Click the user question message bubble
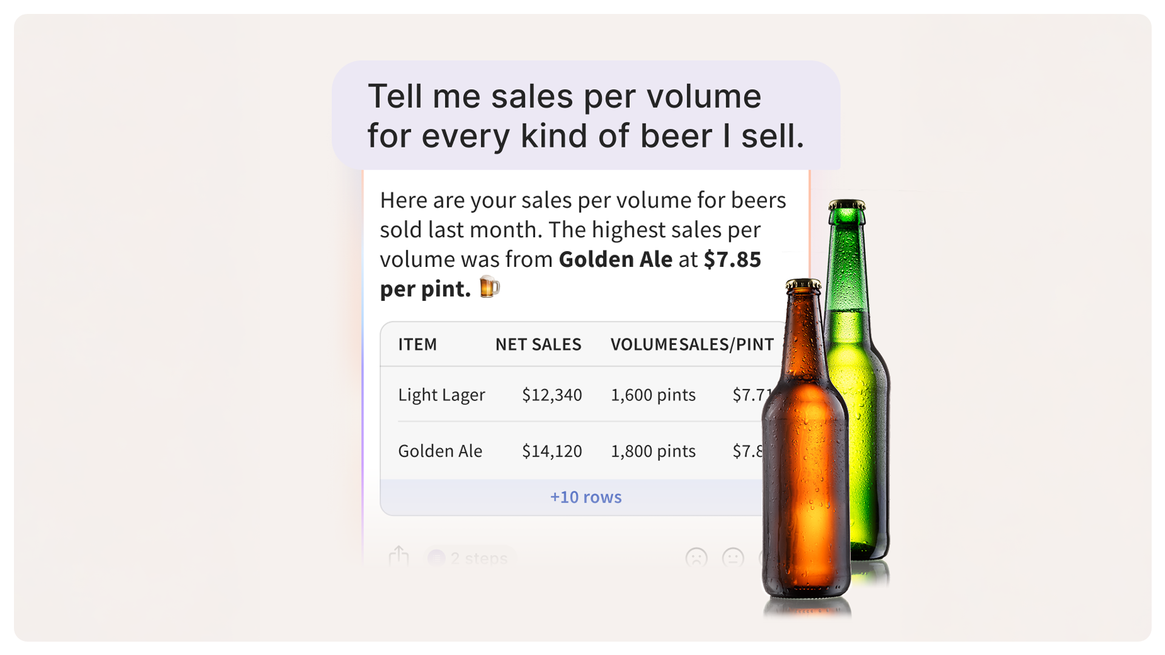The width and height of the screenshot is (1165, 655). [586, 115]
